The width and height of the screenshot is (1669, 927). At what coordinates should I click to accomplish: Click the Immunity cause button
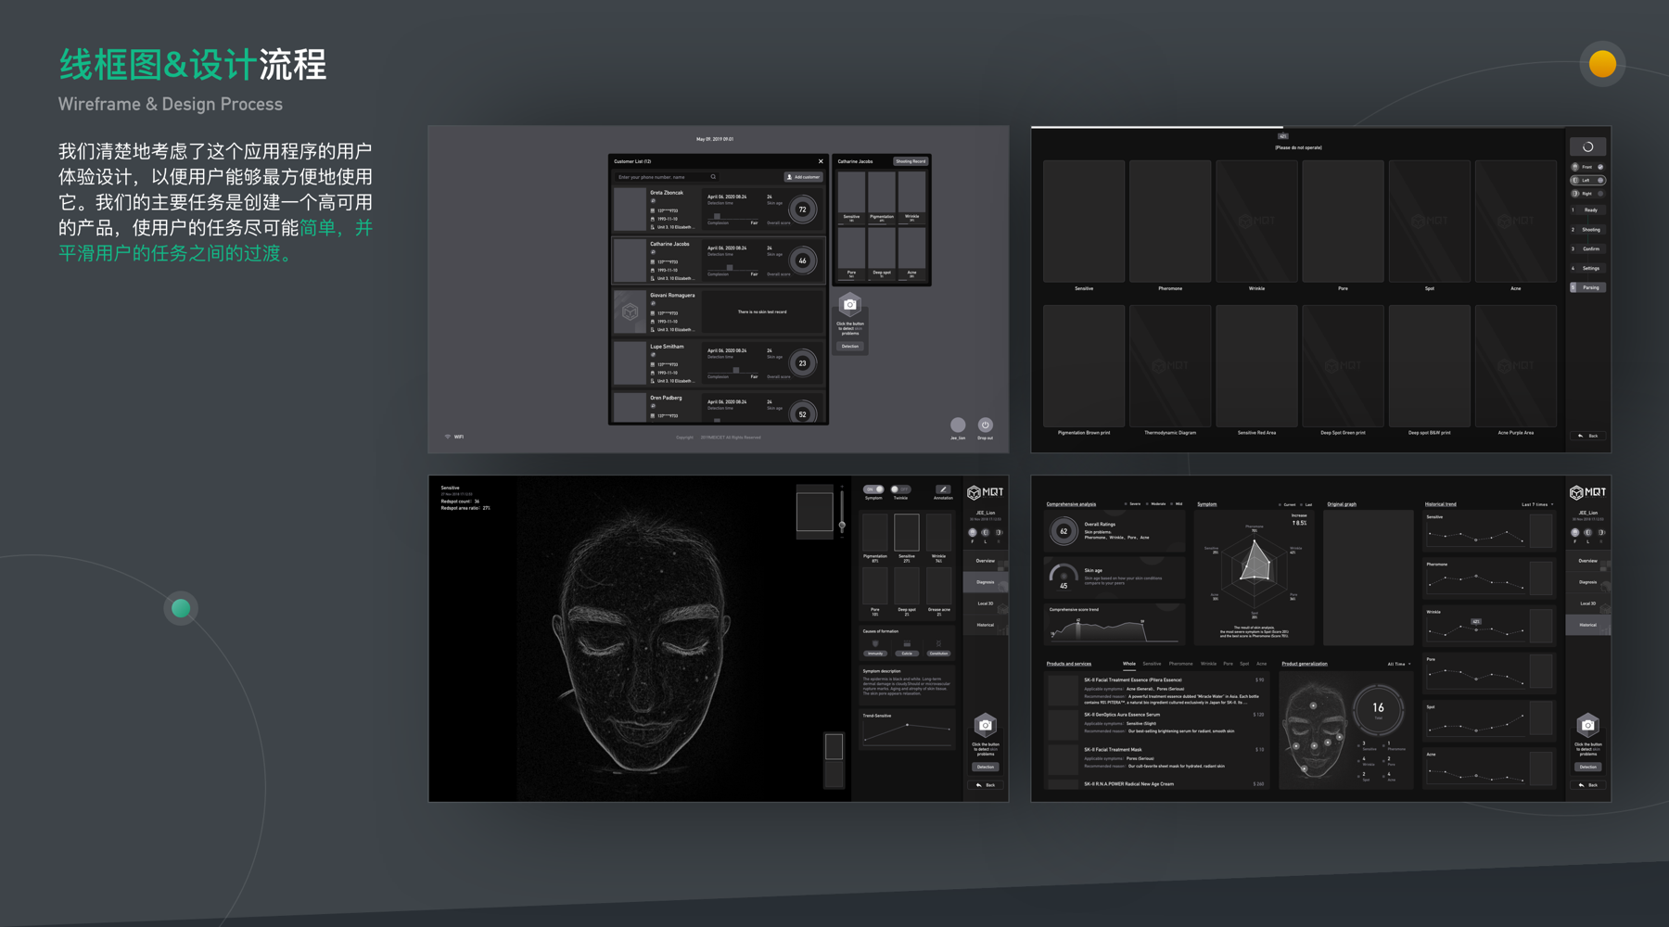(875, 654)
